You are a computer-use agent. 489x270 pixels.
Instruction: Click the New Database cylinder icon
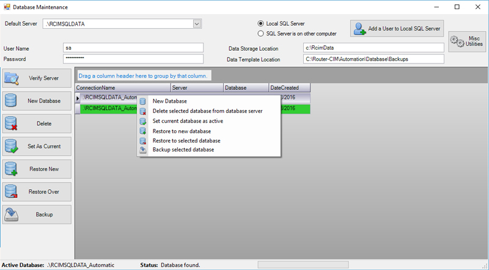click(x=12, y=101)
